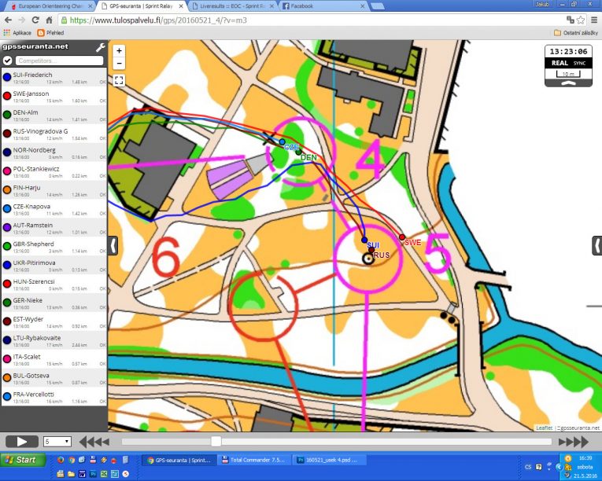
Task: Select HUN-Szerencsi in competitor list
Action: point(54,285)
